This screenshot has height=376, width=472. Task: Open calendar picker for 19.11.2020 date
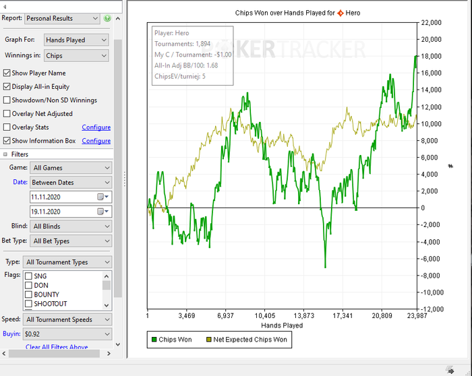point(103,212)
